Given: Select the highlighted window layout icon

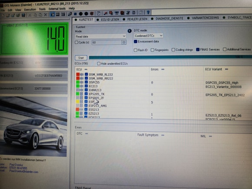Looking at the screenshot, I should (x=53, y=15).
